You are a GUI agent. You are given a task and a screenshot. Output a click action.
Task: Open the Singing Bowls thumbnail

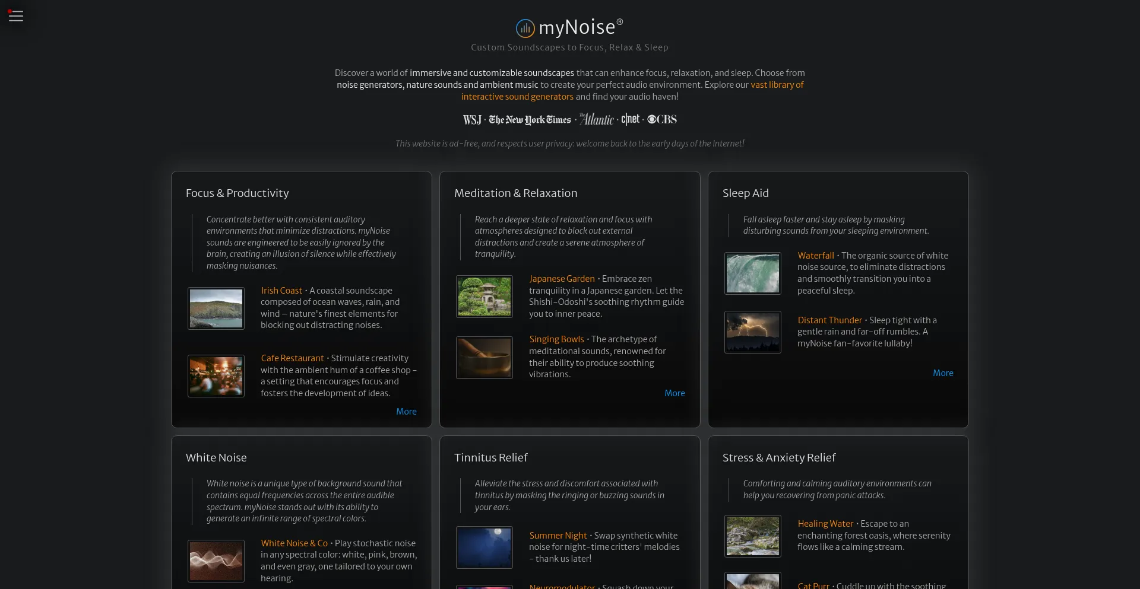click(x=484, y=358)
